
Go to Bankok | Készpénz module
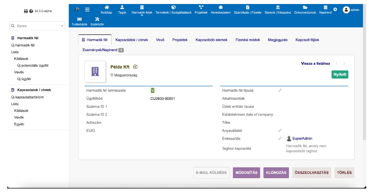click(278, 7)
